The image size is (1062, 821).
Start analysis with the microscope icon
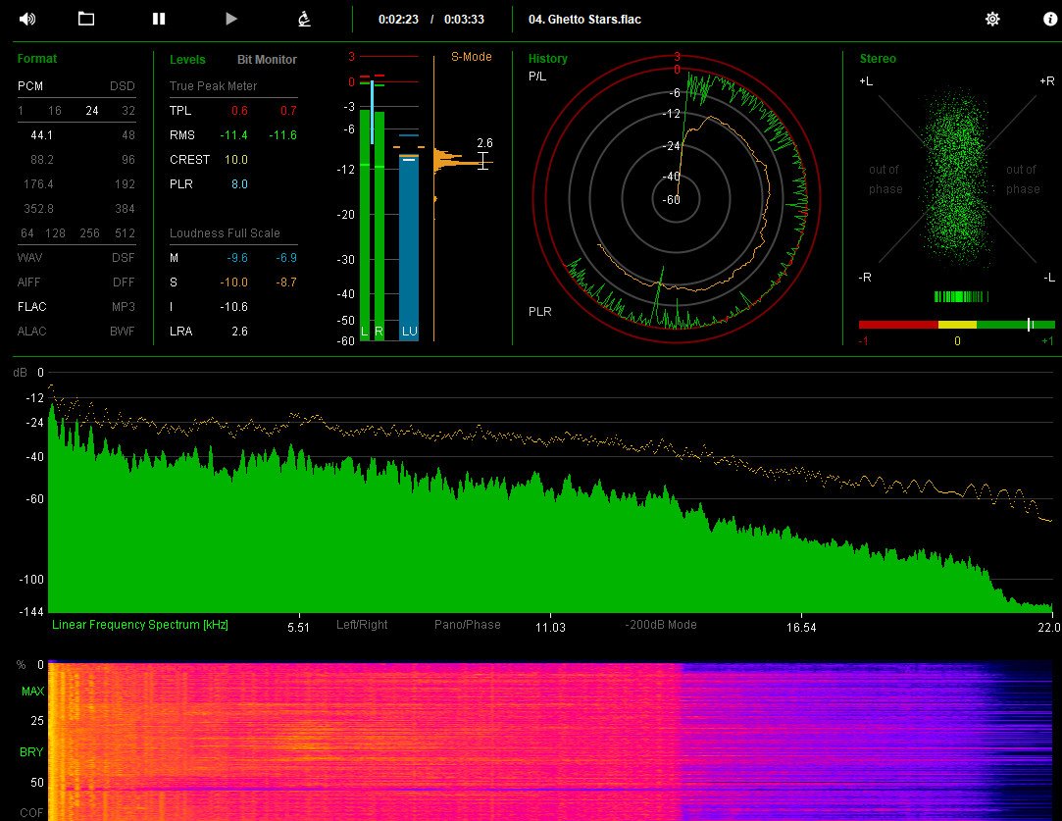[304, 19]
